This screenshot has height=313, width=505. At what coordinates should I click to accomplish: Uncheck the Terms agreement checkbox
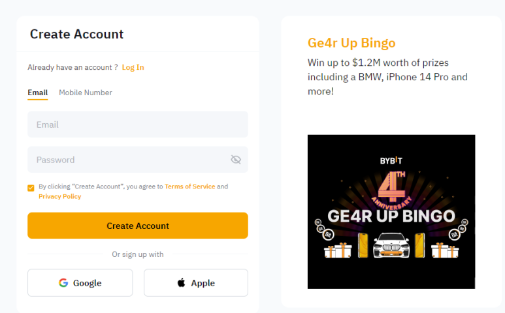(31, 188)
